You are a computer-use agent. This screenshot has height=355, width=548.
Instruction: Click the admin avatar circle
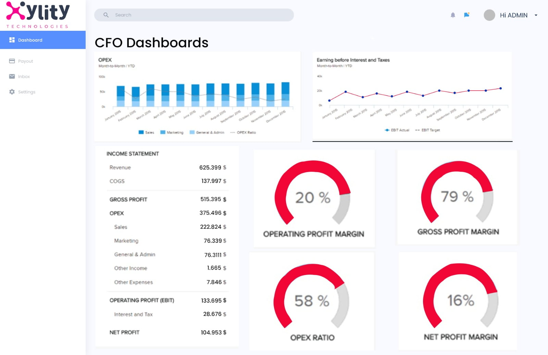pos(489,15)
